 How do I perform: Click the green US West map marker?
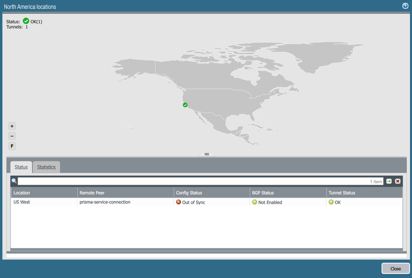tap(185, 105)
